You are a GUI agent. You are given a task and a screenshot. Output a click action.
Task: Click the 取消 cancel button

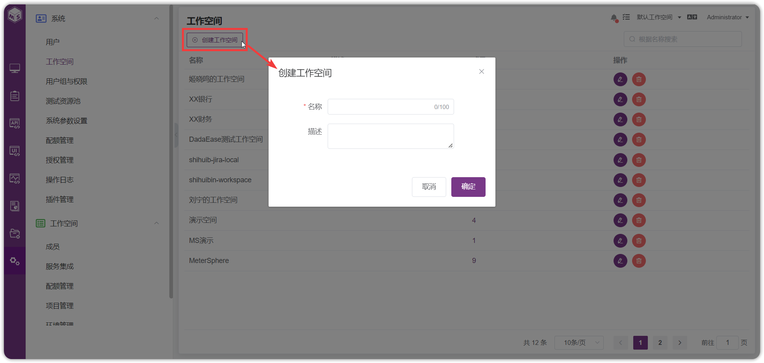coord(429,187)
